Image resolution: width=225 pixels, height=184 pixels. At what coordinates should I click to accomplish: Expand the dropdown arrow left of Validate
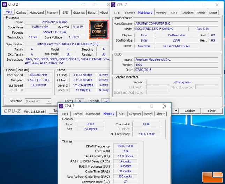click(x=176, y=111)
